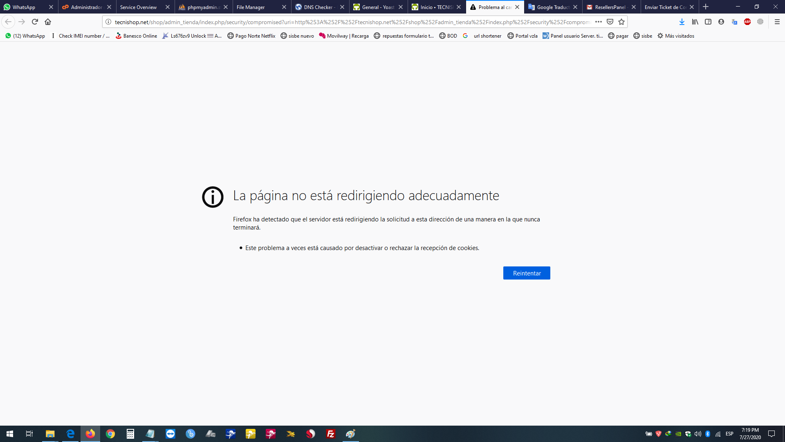Viewport: 785px width, 442px height.
Task: Save page to Pocket
Action: pyautogui.click(x=610, y=22)
